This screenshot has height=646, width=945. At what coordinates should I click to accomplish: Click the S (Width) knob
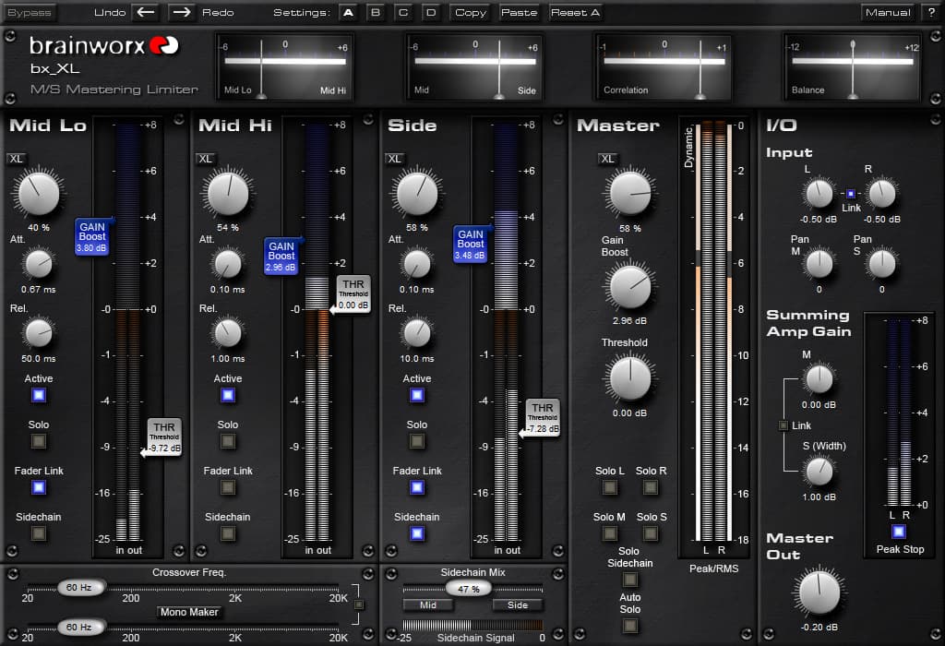819,472
